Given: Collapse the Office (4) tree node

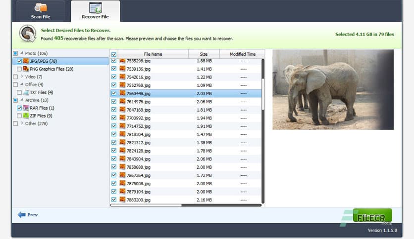Looking at the screenshot, I should point(22,84).
